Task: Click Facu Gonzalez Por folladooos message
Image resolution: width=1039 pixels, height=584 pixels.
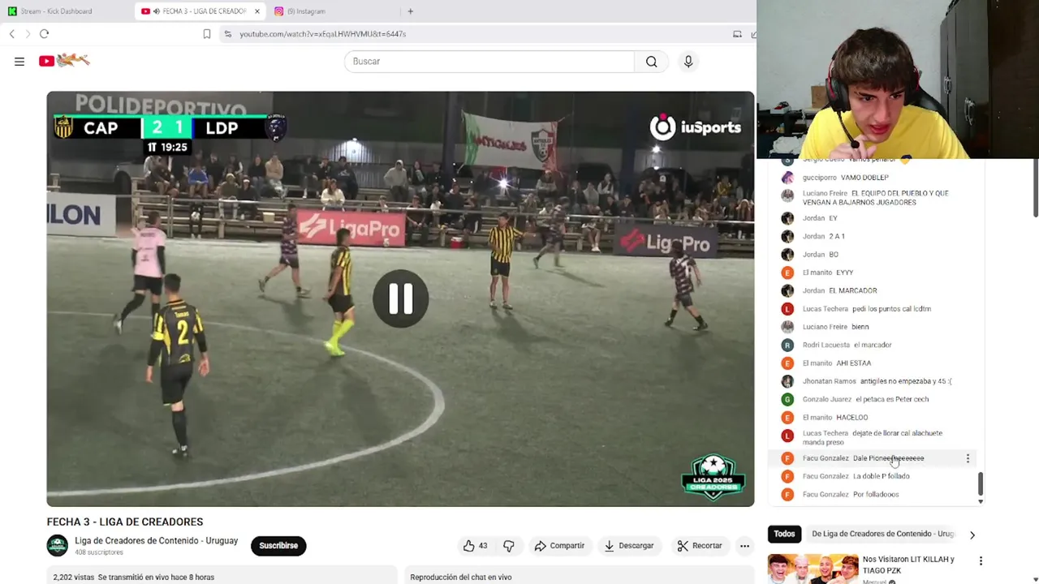Action: pyautogui.click(x=851, y=494)
